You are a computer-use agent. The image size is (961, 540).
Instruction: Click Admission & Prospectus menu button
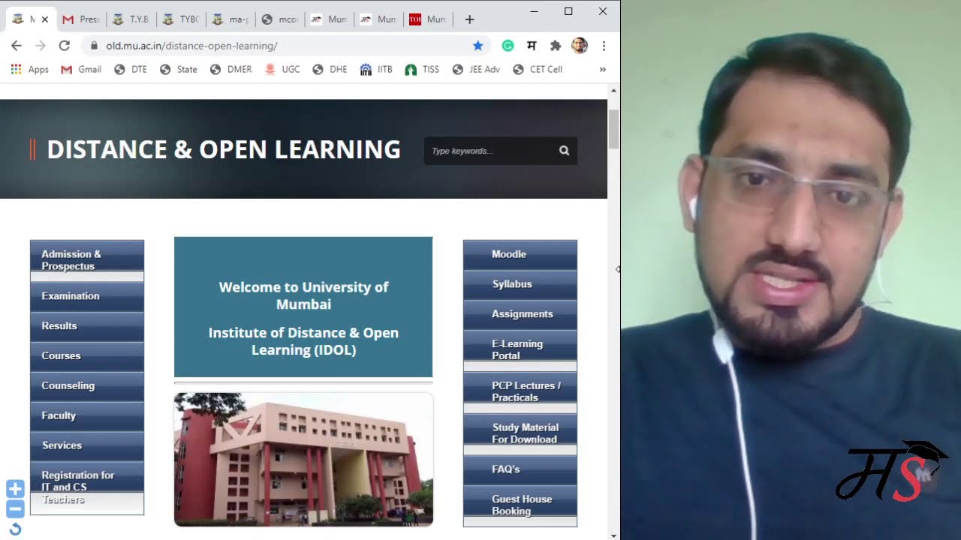pyautogui.click(x=87, y=260)
